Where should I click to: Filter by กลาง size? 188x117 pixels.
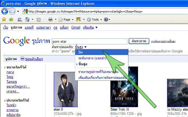(10, 72)
